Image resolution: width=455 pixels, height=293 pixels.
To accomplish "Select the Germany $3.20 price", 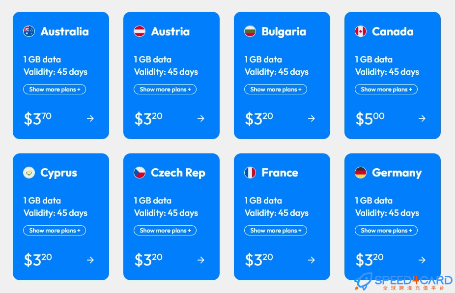I will 370,260.
